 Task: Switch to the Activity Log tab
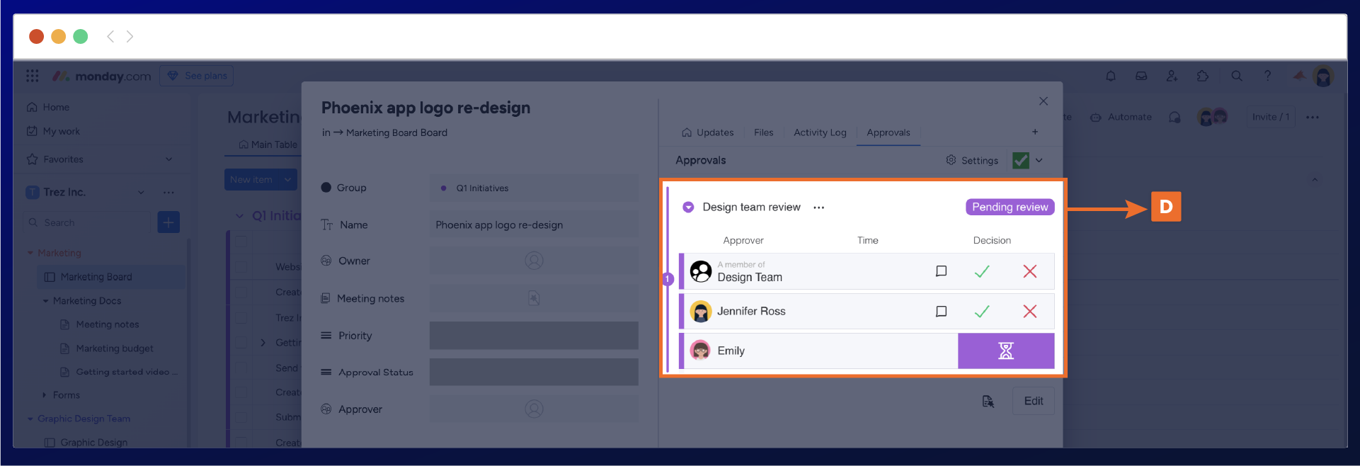click(x=819, y=132)
